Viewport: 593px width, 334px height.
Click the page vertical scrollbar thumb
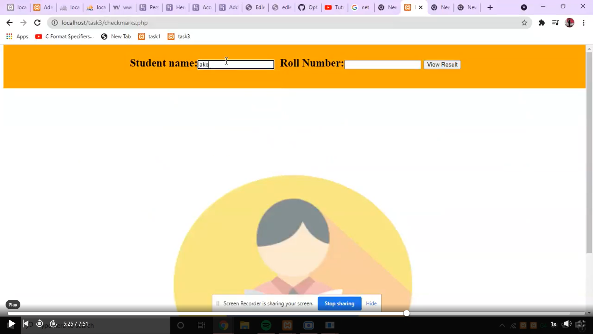coord(589,153)
